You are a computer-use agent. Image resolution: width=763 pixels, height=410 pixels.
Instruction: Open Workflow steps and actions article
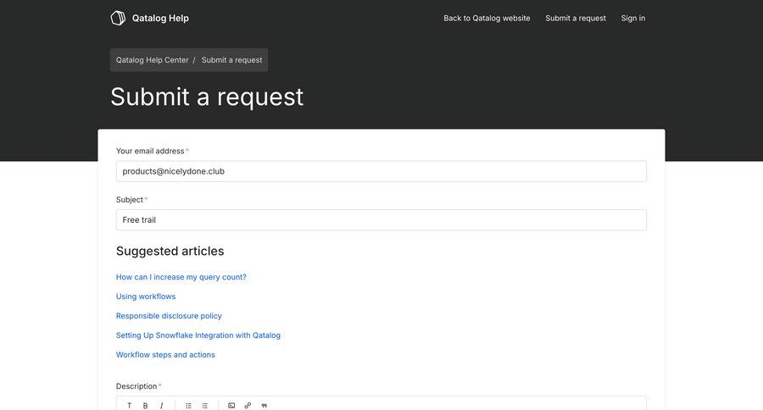click(x=165, y=355)
